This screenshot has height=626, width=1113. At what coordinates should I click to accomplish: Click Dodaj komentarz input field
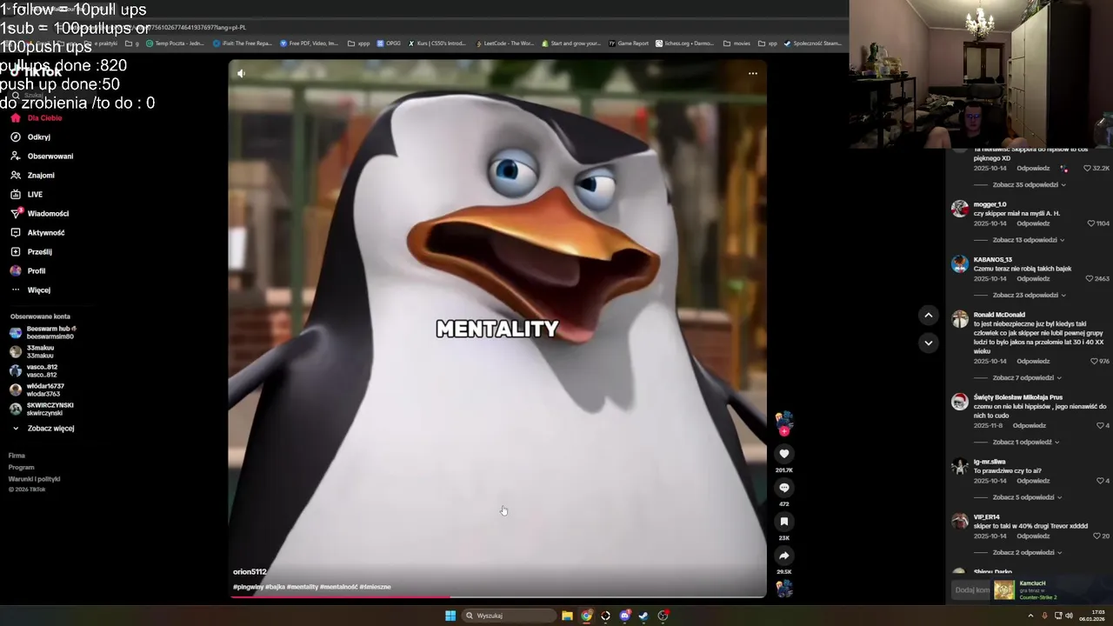click(x=972, y=590)
